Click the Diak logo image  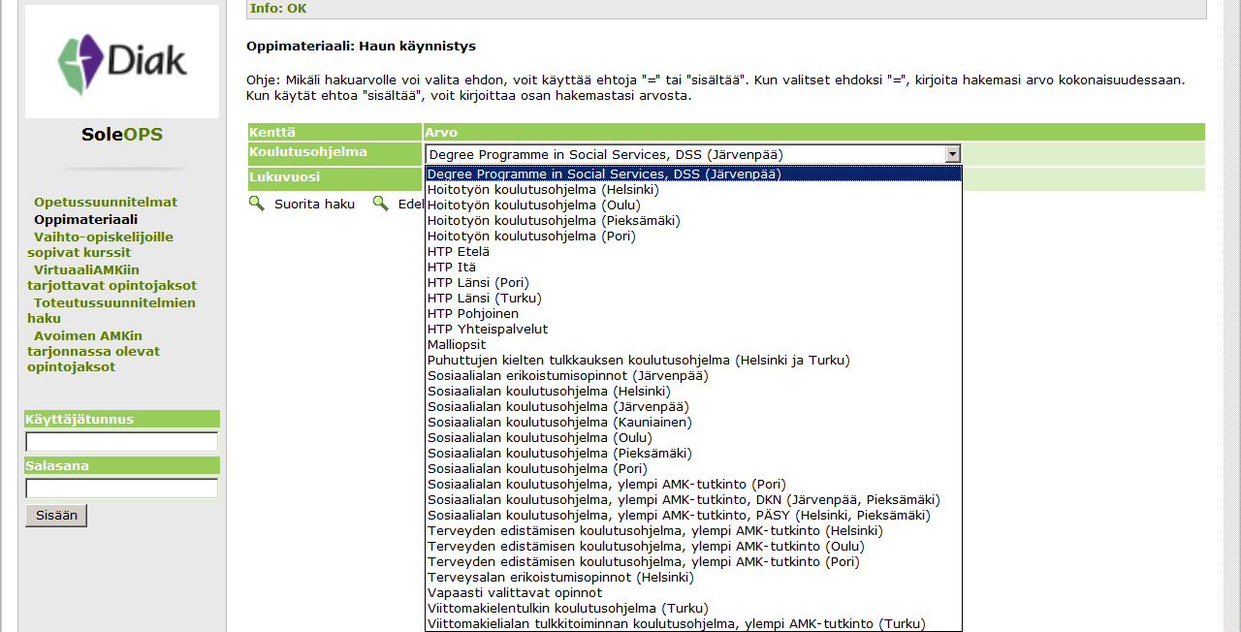122,61
